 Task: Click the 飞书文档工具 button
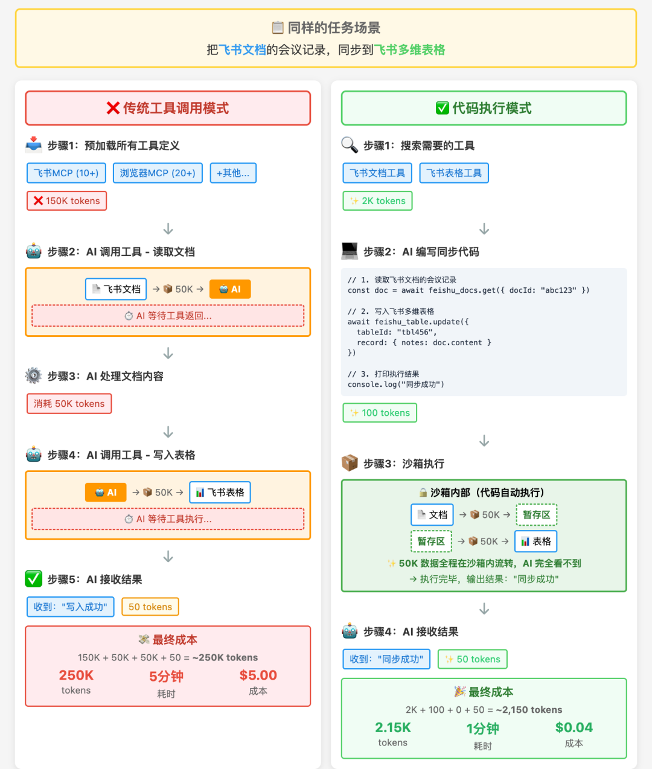click(x=377, y=173)
